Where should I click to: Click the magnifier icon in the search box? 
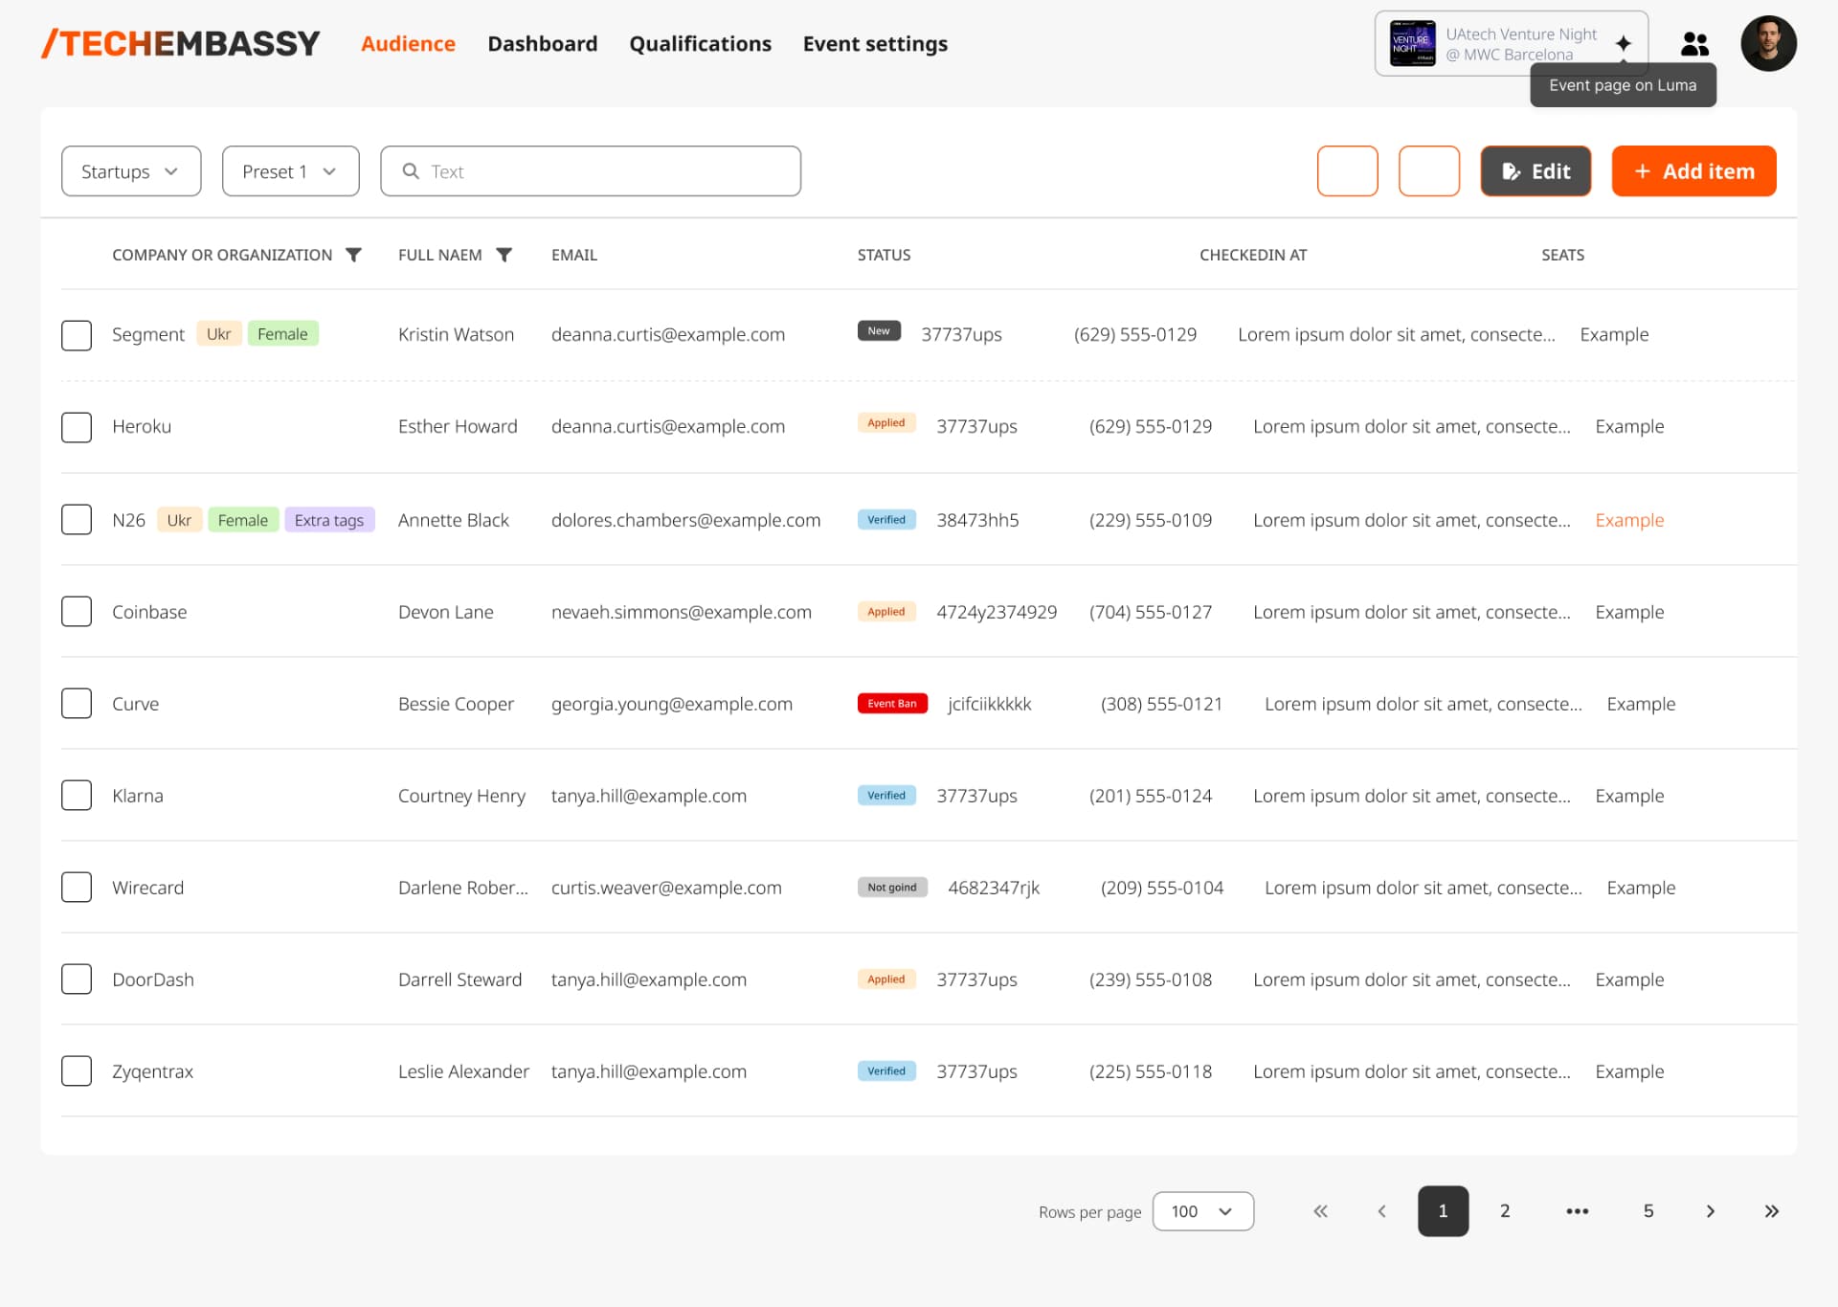click(x=411, y=171)
